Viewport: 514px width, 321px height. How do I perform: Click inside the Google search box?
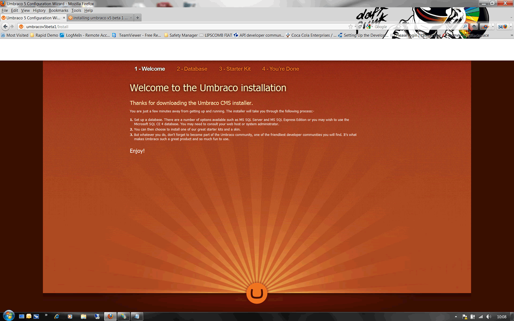(418, 27)
